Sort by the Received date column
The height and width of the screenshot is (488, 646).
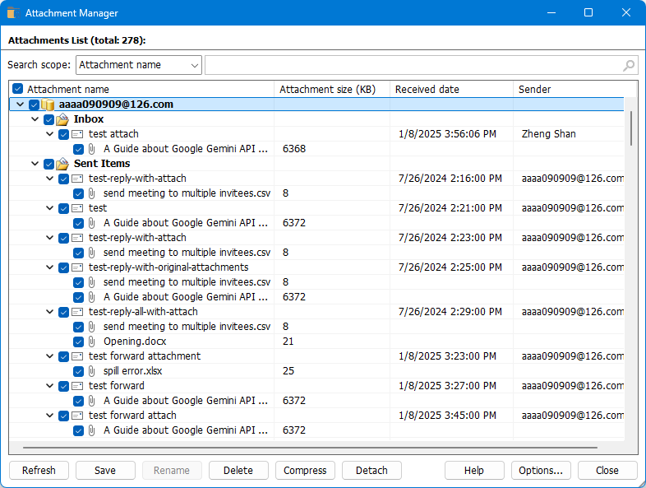coord(450,89)
